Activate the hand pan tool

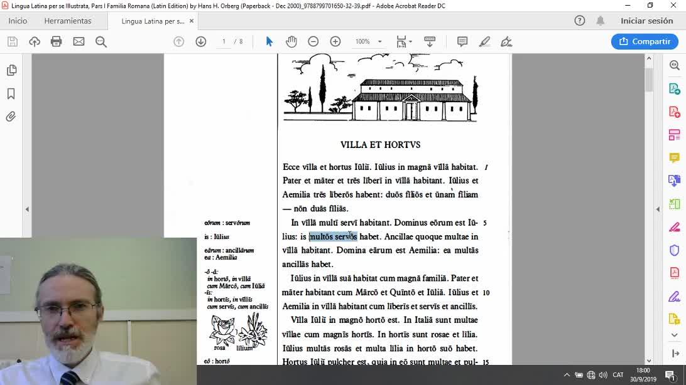[x=291, y=41]
